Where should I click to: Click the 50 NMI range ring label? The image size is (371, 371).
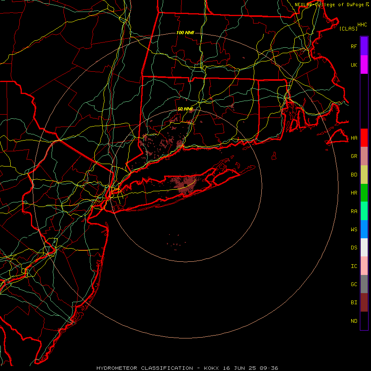tap(185, 109)
